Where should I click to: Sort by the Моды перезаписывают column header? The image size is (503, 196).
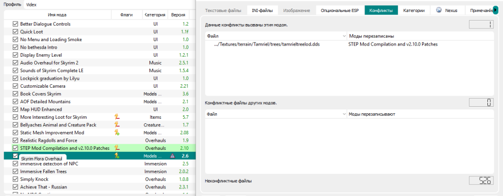pyautogui.click(x=420, y=114)
